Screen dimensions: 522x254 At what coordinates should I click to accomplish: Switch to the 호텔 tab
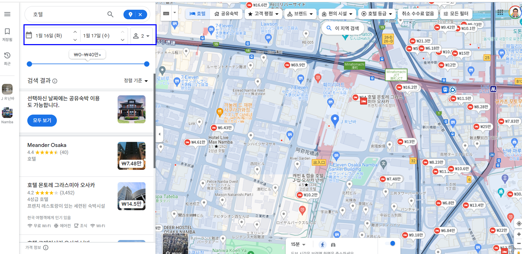pos(197,14)
